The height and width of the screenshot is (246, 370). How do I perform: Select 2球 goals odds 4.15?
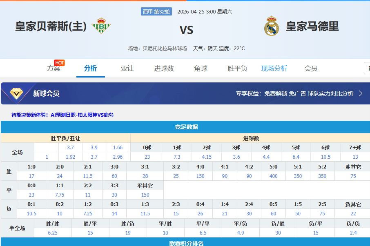(x=207, y=157)
